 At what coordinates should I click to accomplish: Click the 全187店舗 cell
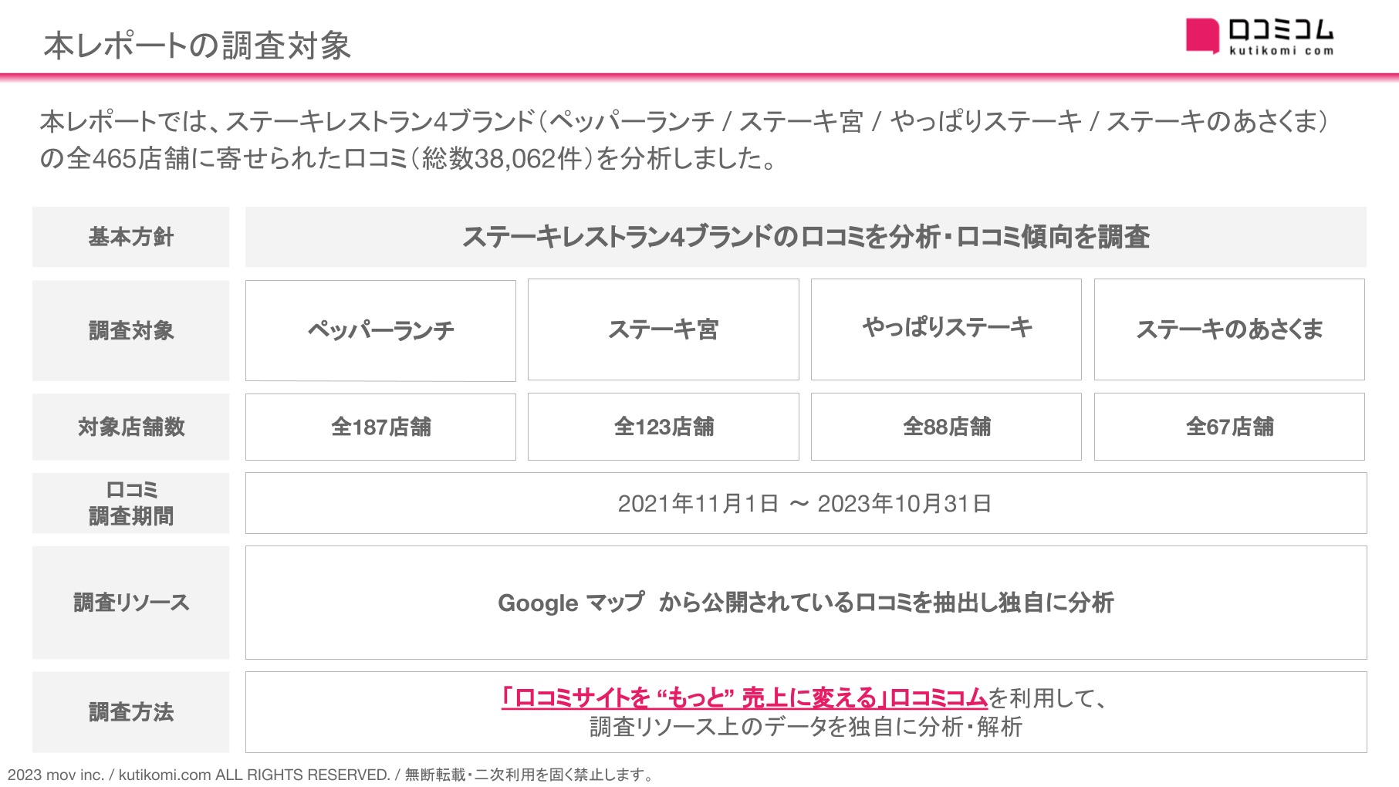(380, 427)
